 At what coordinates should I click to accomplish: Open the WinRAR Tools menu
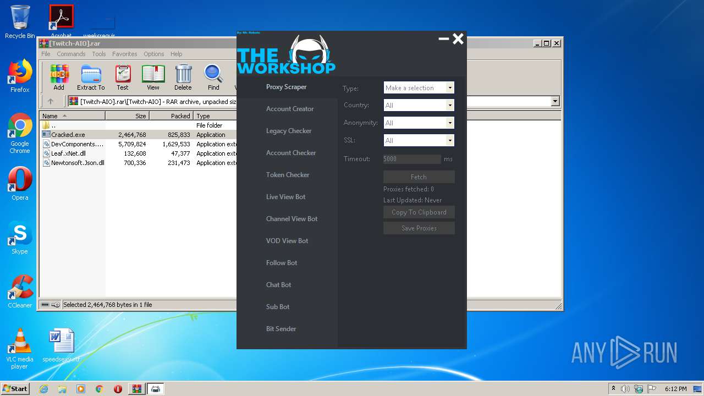99,54
